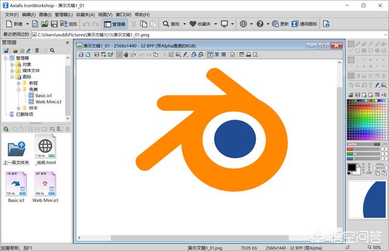The height and width of the screenshot is (251, 389).
Task: Click the Save floppy icon in main toolbar
Action: tap(54, 24)
